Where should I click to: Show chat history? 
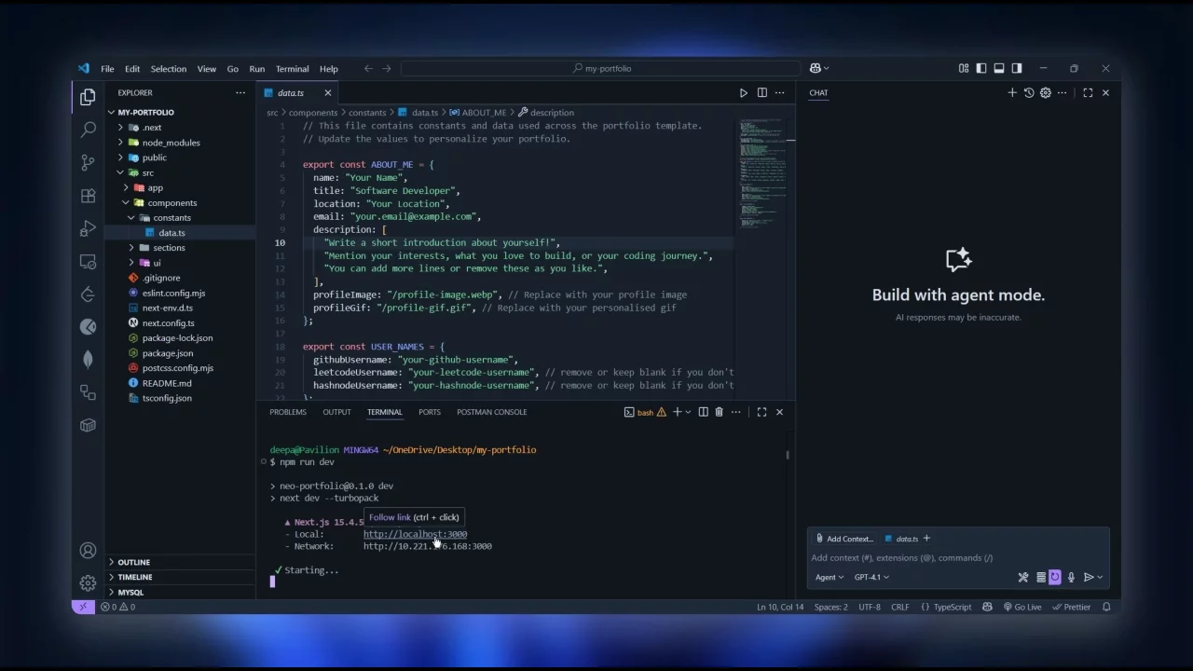[1029, 92]
